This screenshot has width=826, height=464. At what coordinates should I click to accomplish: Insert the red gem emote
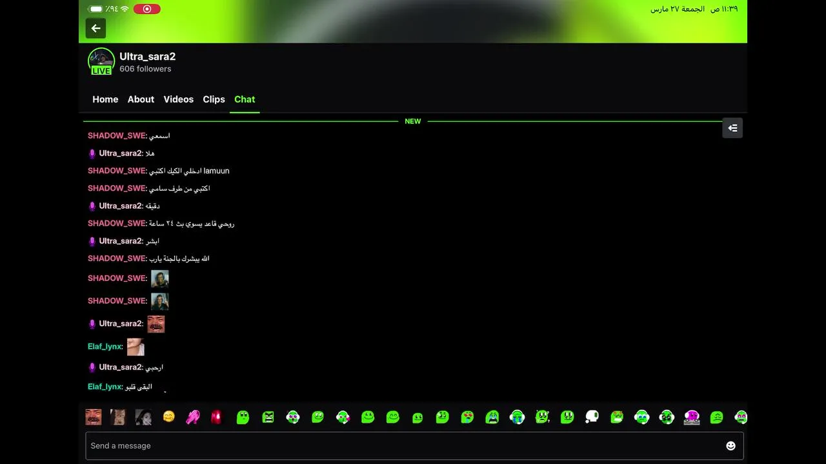[217, 417]
